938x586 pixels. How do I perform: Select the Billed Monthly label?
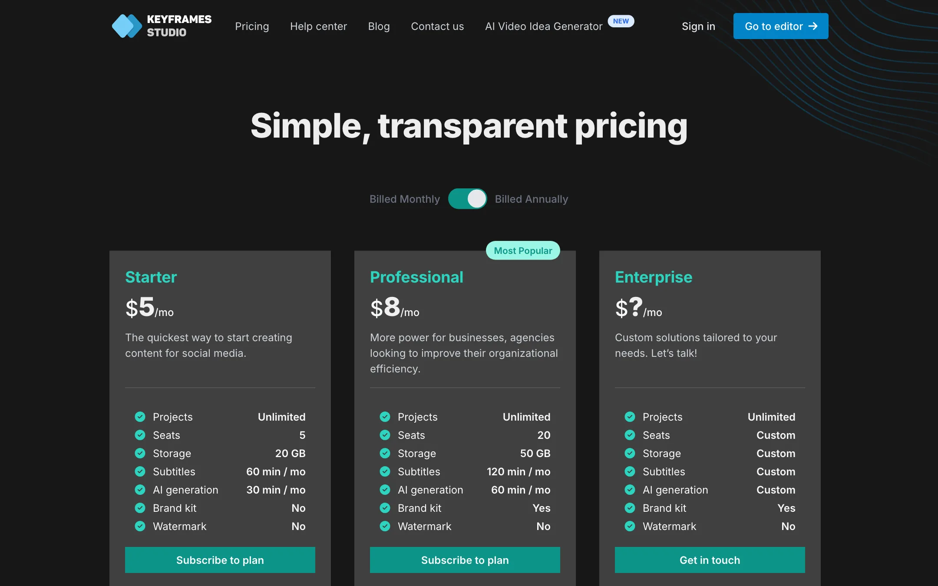pyautogui.click(x=405, y=199)
